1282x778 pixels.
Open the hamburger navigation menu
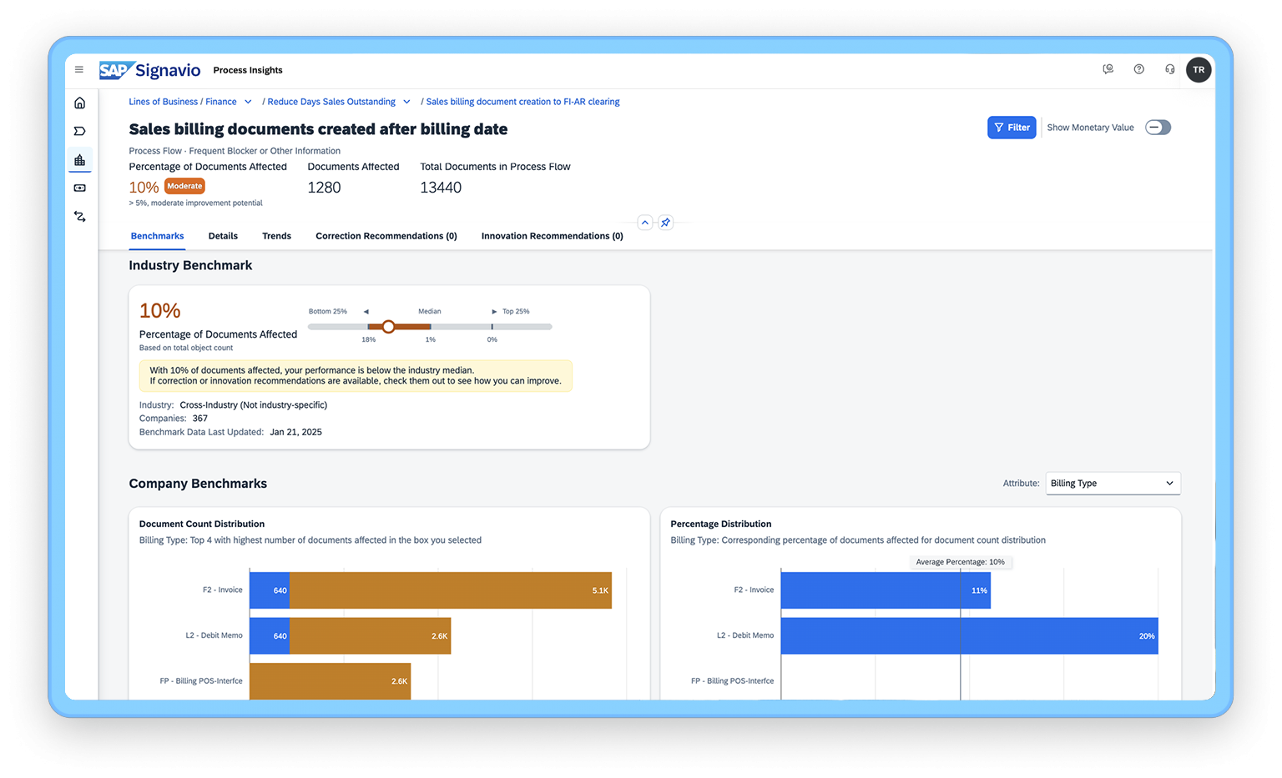point(79,70)
